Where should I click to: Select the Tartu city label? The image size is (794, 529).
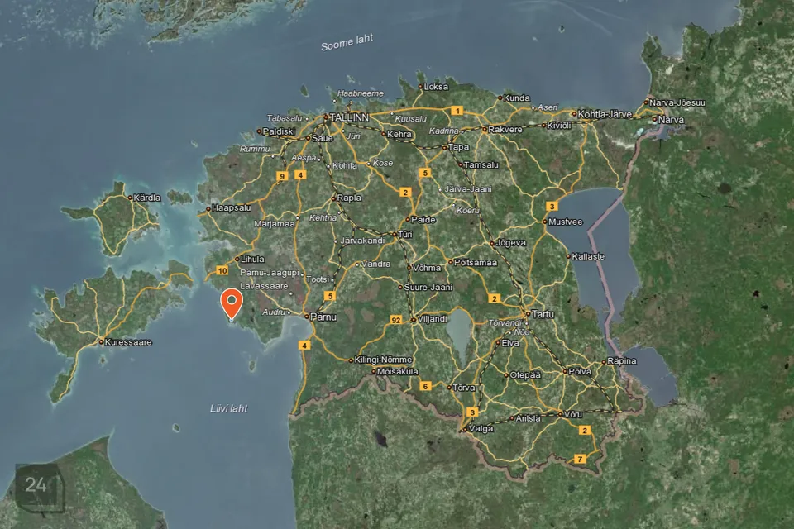[543, 315]
